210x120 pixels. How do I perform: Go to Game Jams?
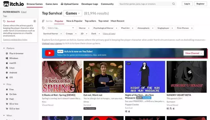pyautogui.click(x=52, y=4)
